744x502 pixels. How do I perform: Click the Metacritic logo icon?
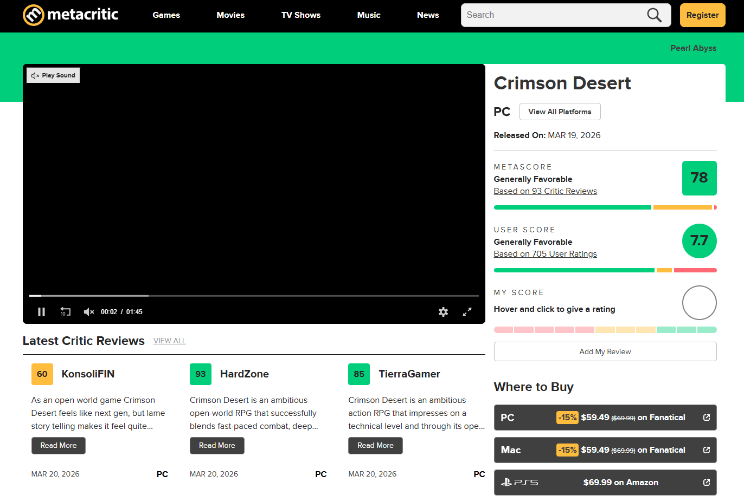tap(33, 15)
